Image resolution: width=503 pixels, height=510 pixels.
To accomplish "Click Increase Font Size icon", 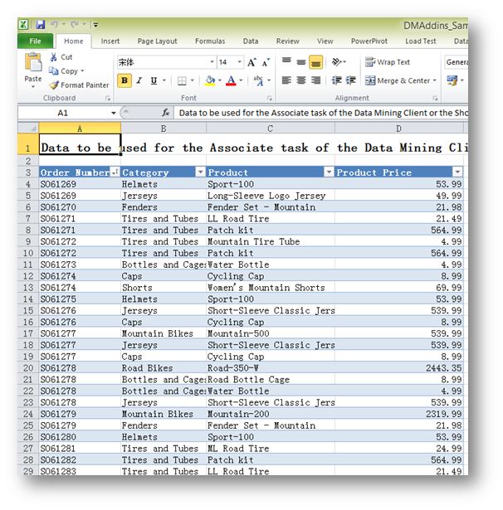I will 251,62.
